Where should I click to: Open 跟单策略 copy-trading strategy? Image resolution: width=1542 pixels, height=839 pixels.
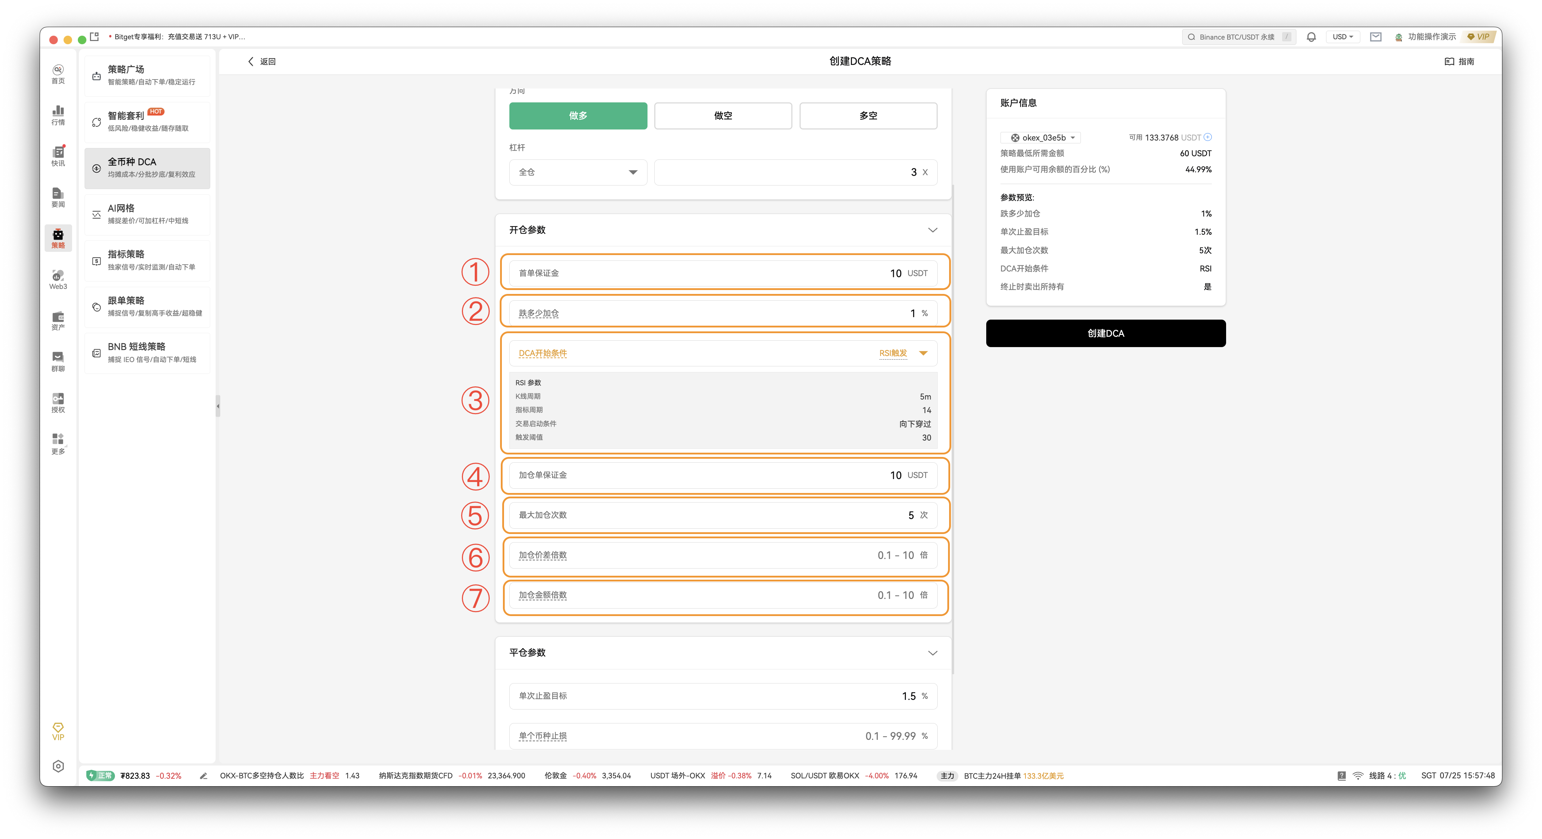click(147, 306)
